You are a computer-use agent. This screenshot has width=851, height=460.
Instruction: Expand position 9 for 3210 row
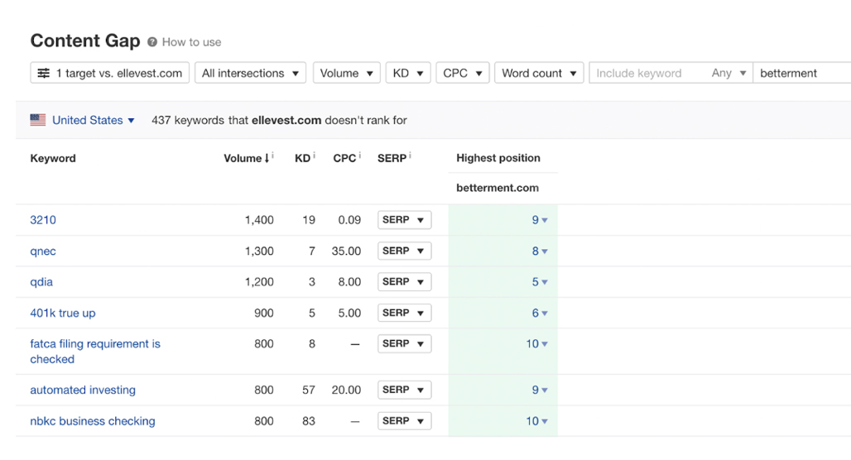(540, 220)
